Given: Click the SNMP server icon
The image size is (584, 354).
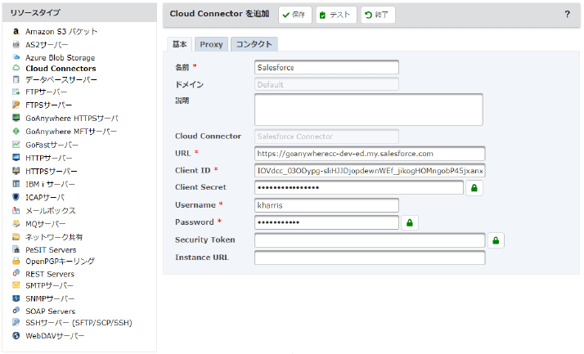Looking at the screenshot, I should click(x=16, y=298).
